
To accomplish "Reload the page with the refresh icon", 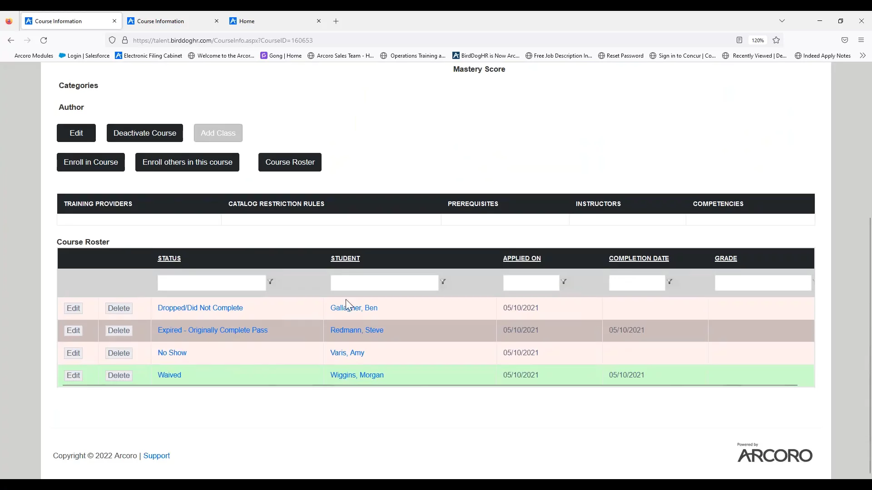I will (x=44, y=40).
